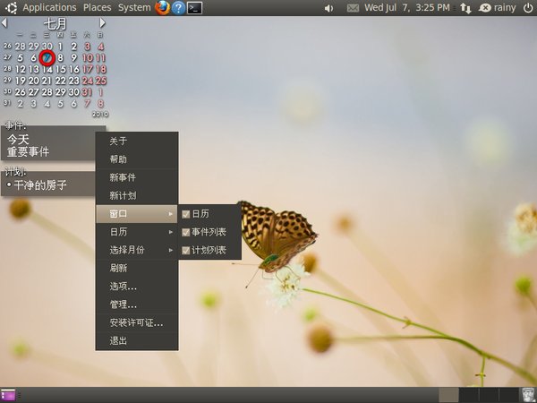The width and height of the screenshot is (537, 403).
Task: Click the network connection arrows icon
Action: tap(465, 8)
